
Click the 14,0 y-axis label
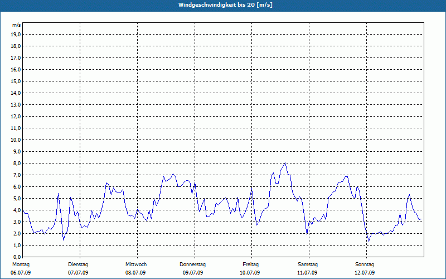tap(16, 93)
